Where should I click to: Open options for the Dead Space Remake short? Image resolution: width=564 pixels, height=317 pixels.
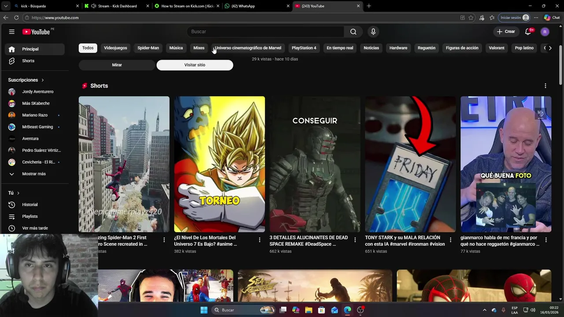[x=355, y=240]
